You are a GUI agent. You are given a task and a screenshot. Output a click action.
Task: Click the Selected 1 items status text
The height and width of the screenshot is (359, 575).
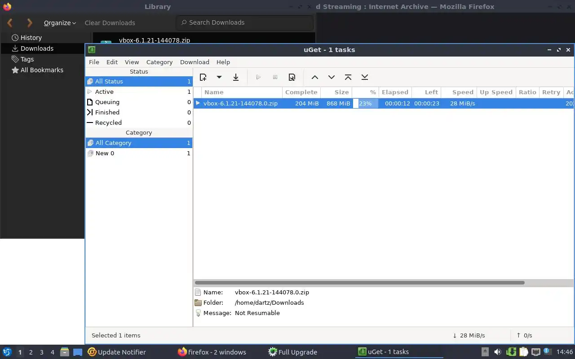pyautogui.click(x=116, y=335)
